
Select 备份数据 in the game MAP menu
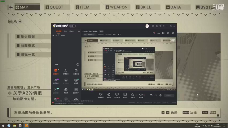click(33, 36)
